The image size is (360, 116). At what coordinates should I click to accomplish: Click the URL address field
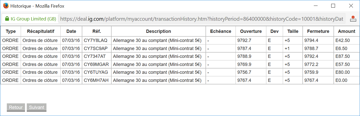click(201, 19)
